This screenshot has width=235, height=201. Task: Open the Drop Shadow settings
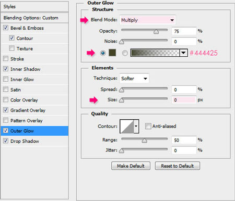point(25,141)
